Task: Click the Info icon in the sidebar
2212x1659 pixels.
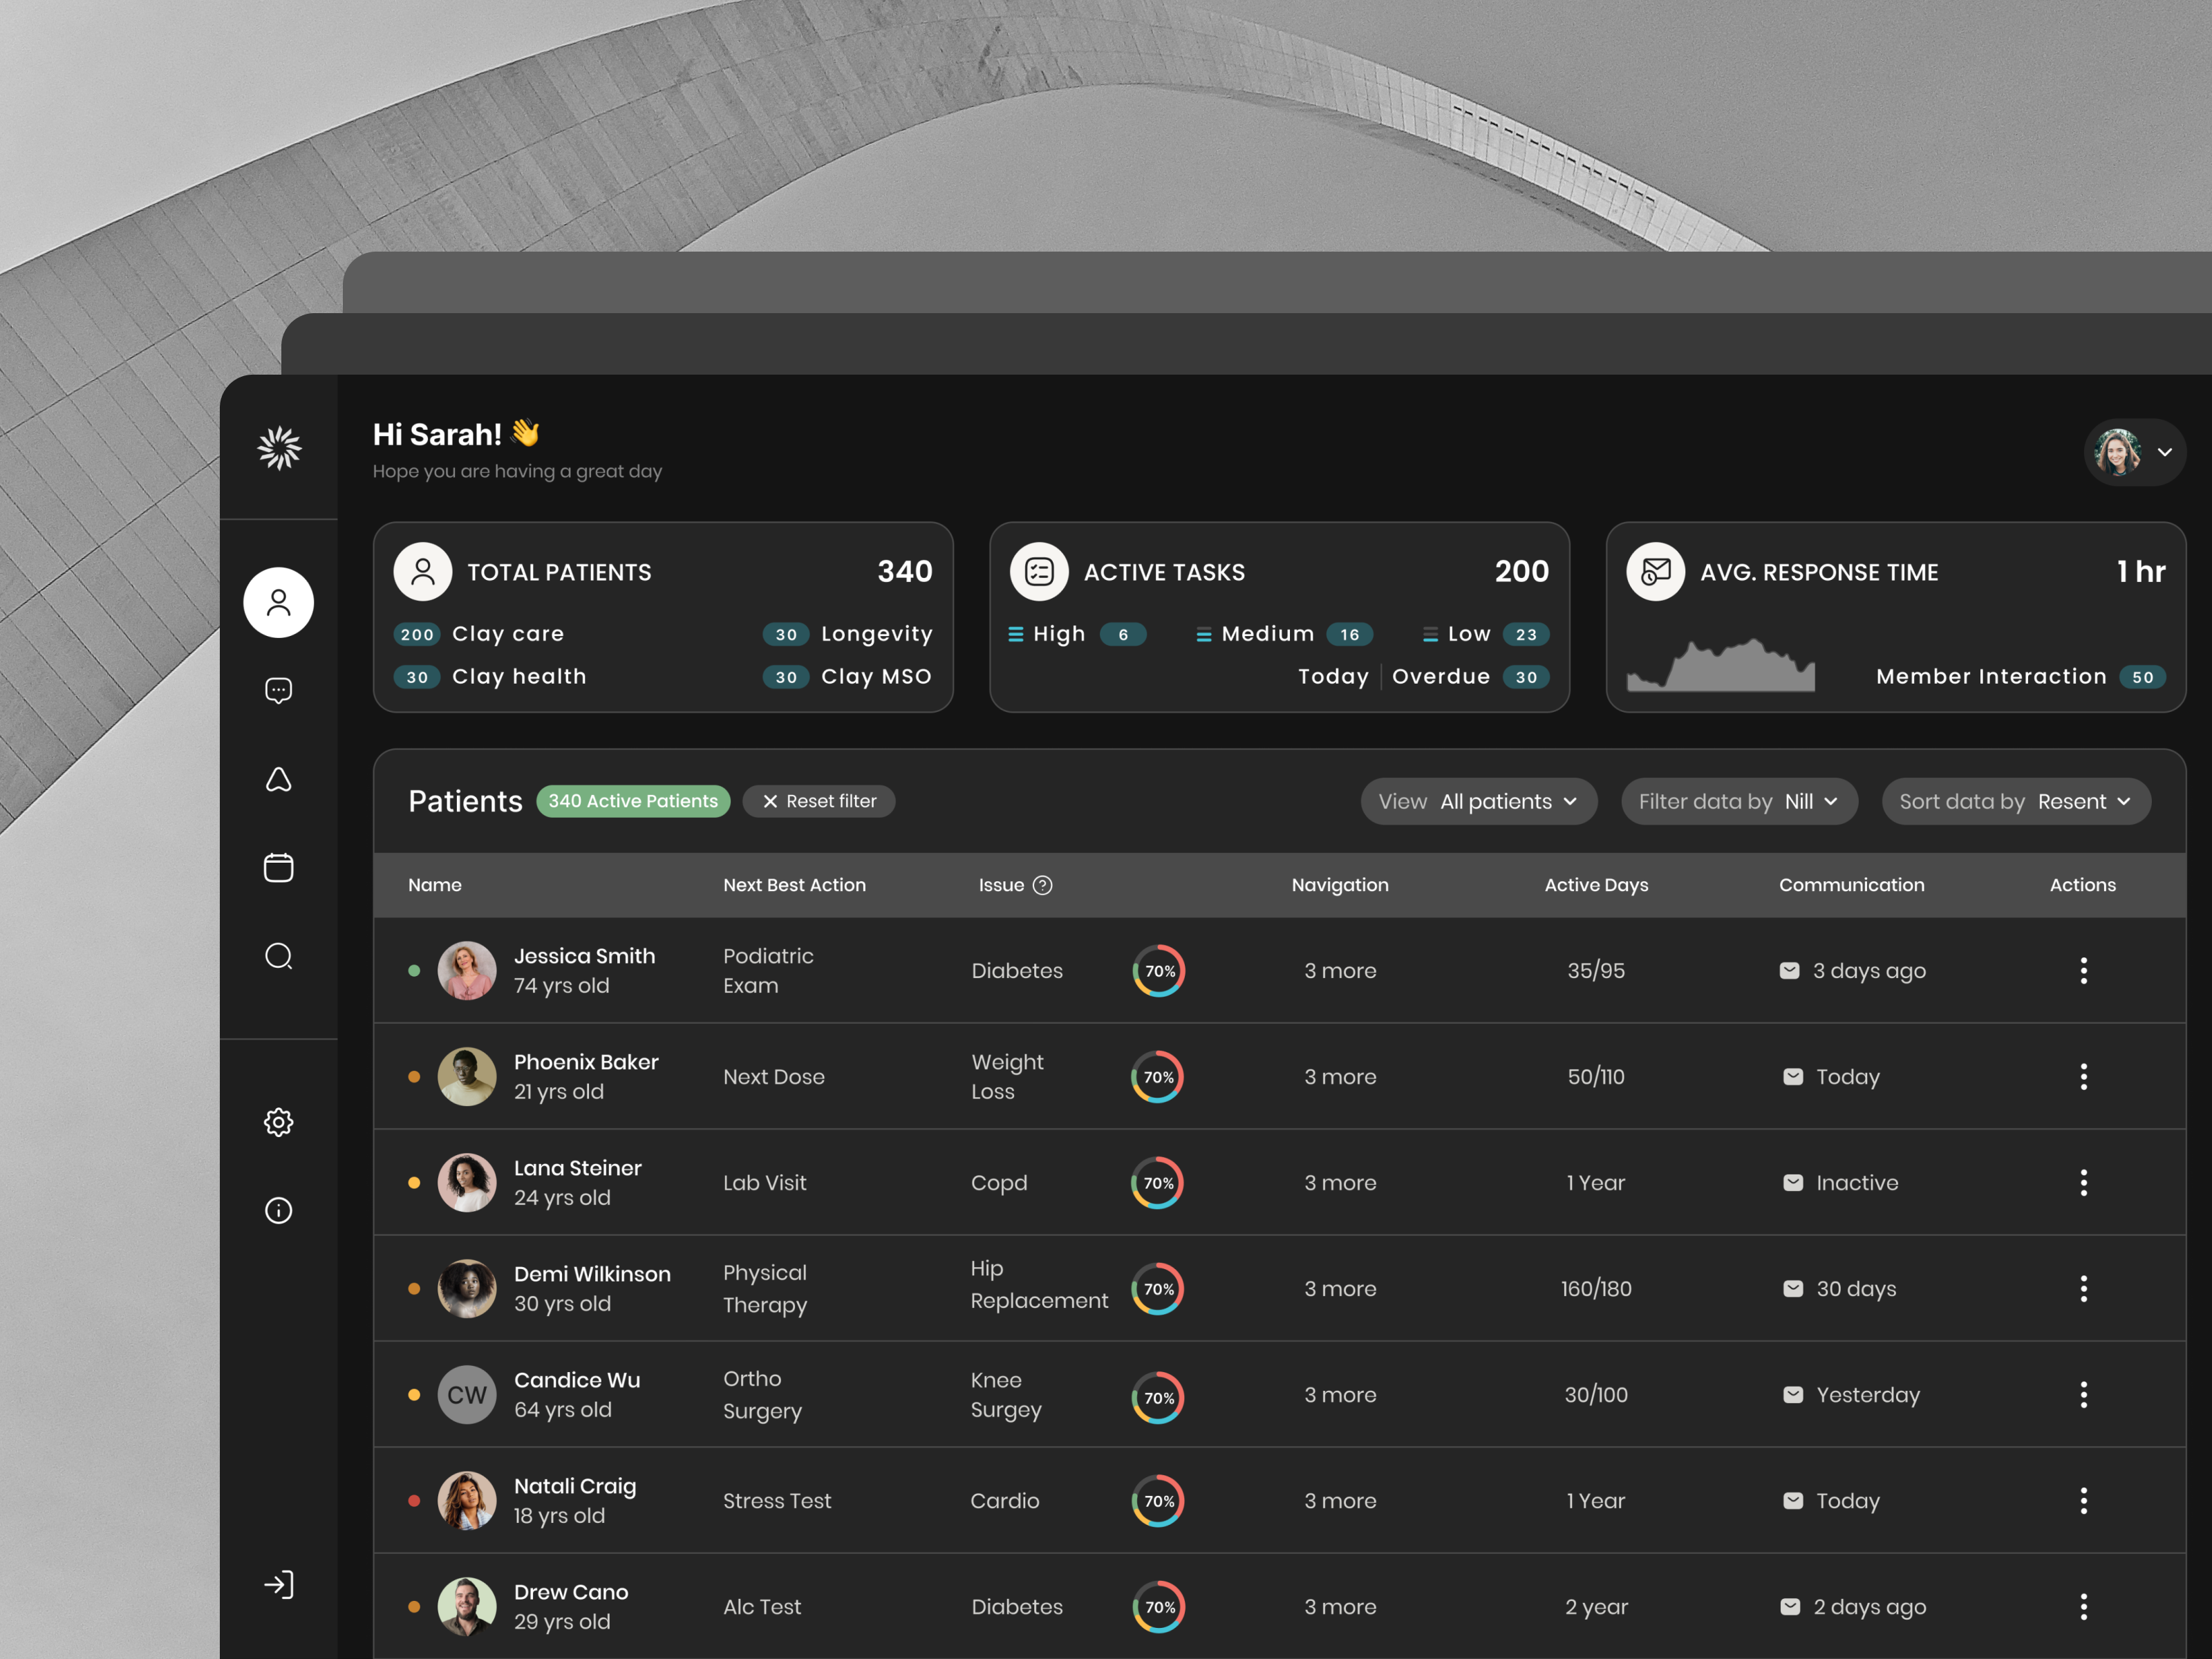Action: tap(278, 1211)
